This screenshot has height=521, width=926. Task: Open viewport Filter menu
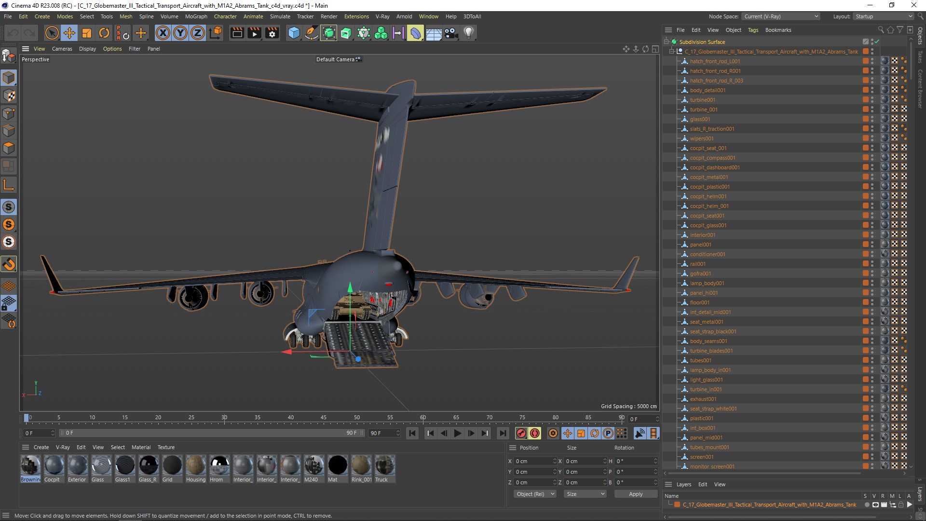[x=135, y=49]
